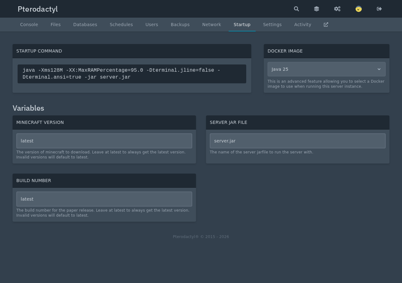Viewport: 402px width, 283px height.
Task: Click the Pterodactyl copyright footer text
Action: 201,237
